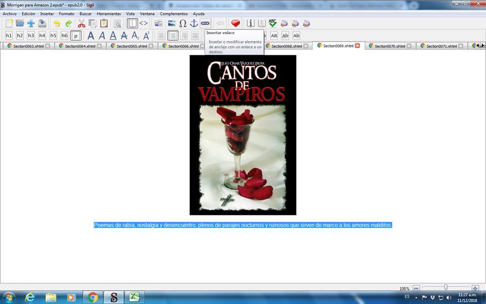
Task: Open the Herramientas menu
Action: tap(109, 14)
